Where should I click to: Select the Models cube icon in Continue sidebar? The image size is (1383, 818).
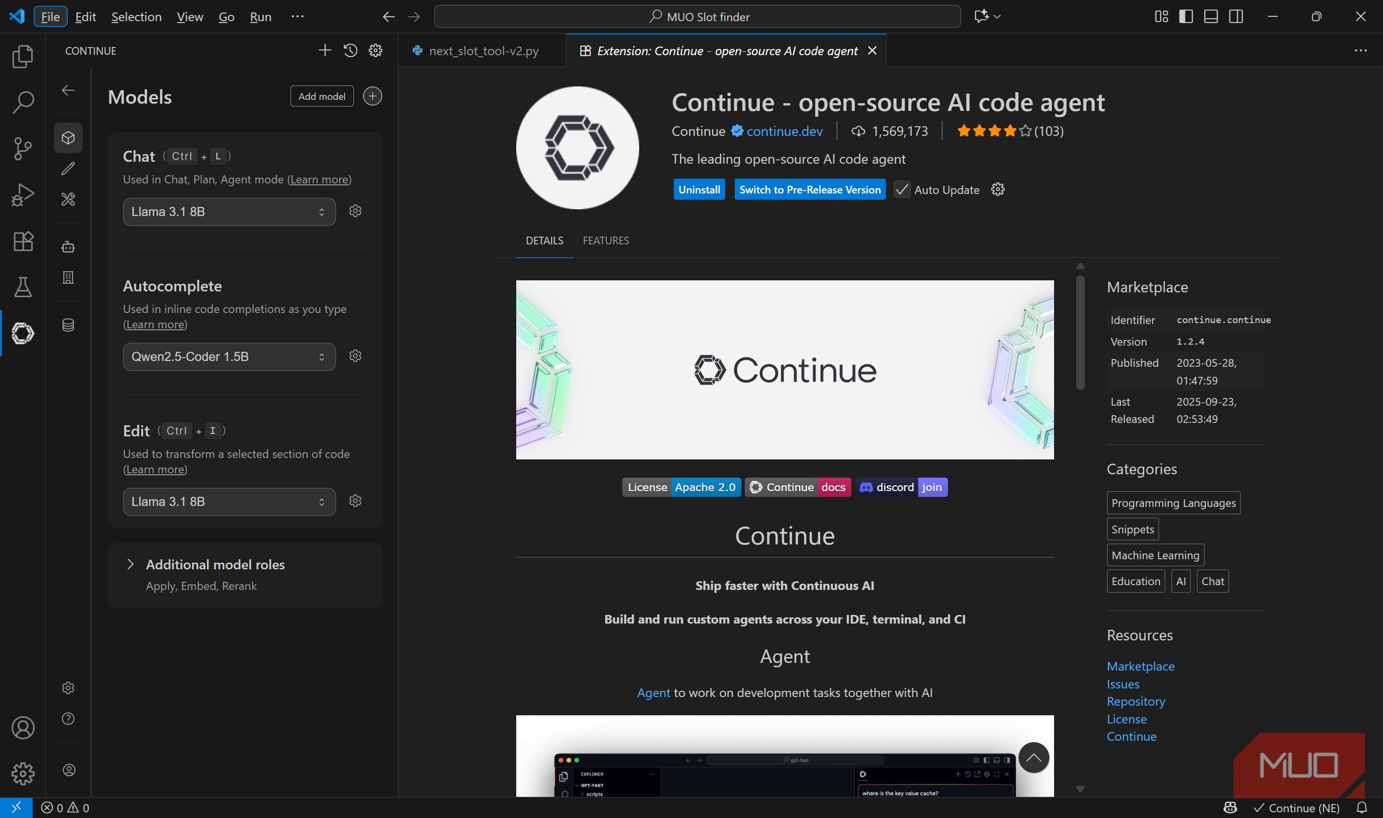tap(68, 137)
